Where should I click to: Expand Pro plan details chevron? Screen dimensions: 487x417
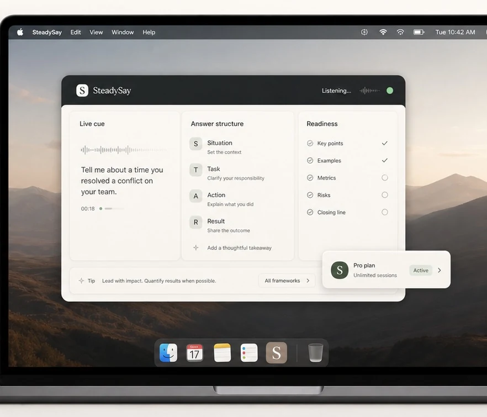pos(439,270)
